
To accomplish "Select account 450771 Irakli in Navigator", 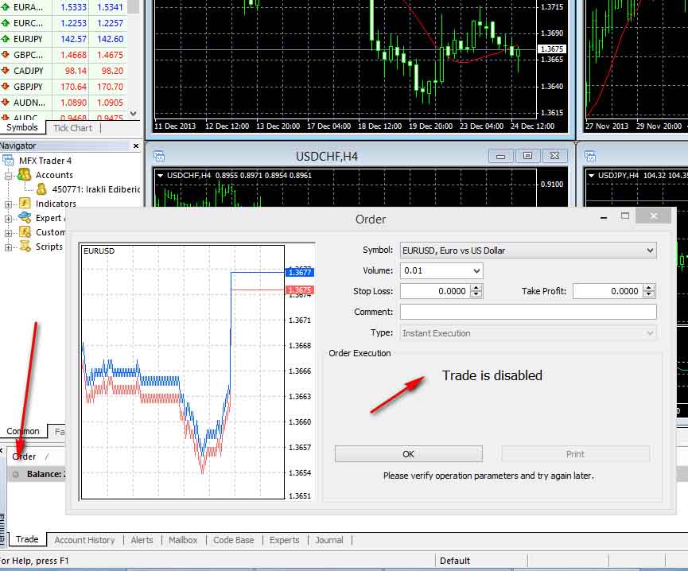I will click(96, 189).
